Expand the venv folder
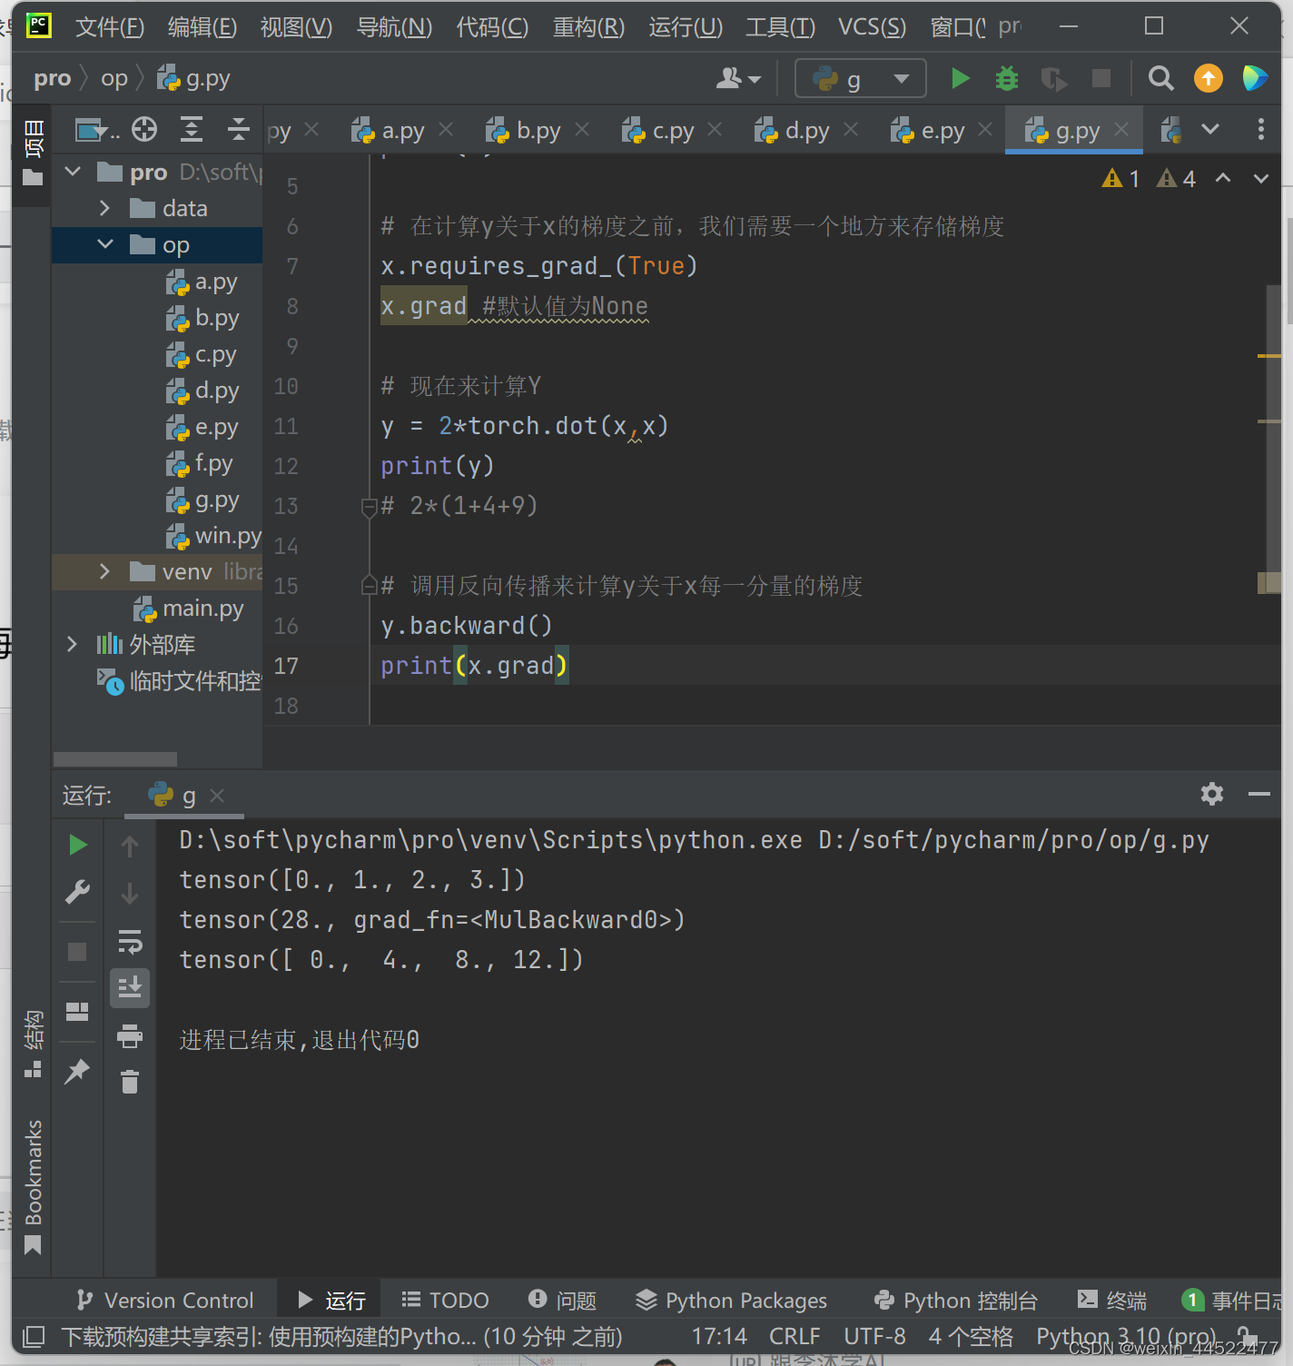This screenshot has width=1293, height=1366. point(104,571)
